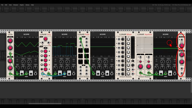Screen dimensions: 192x108
Task: Click the top-right pad on LUNAR Pads
Action: tap(86, 50)
